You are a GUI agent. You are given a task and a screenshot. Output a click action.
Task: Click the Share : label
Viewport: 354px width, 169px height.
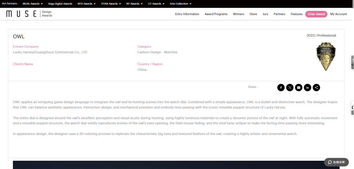[253, 87]
